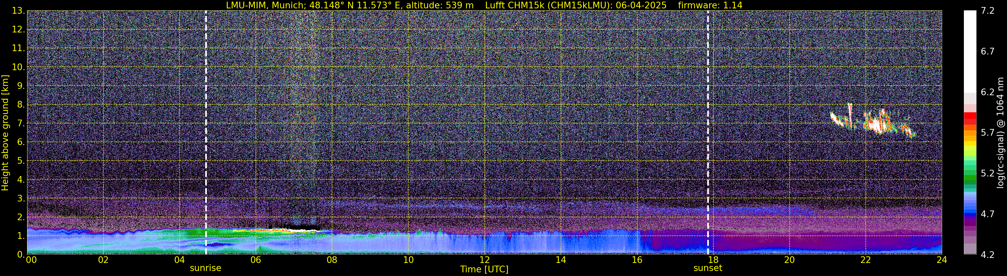Click the y-axis tick label '7.'

click(21, 124)
